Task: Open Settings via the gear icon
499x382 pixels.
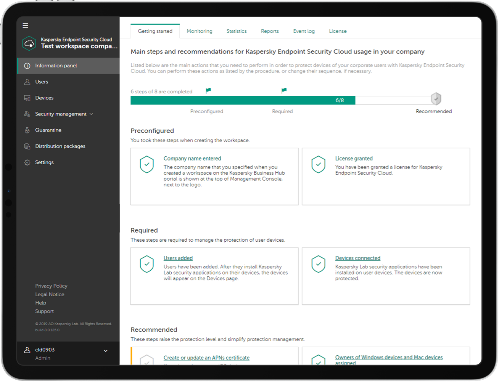Action: (x=27, y=162)
